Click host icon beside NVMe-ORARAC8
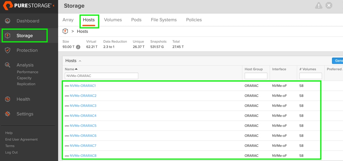This screenshot has height=161, width=343. coord(67,156)
